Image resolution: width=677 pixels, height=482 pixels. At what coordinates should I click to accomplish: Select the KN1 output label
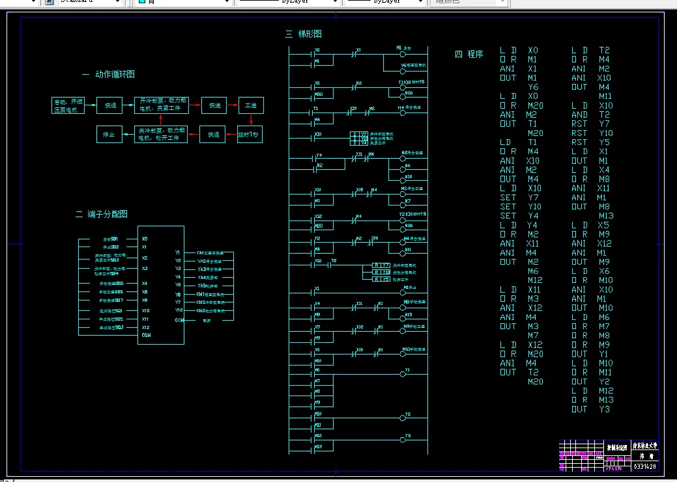[x=210, y=295]
